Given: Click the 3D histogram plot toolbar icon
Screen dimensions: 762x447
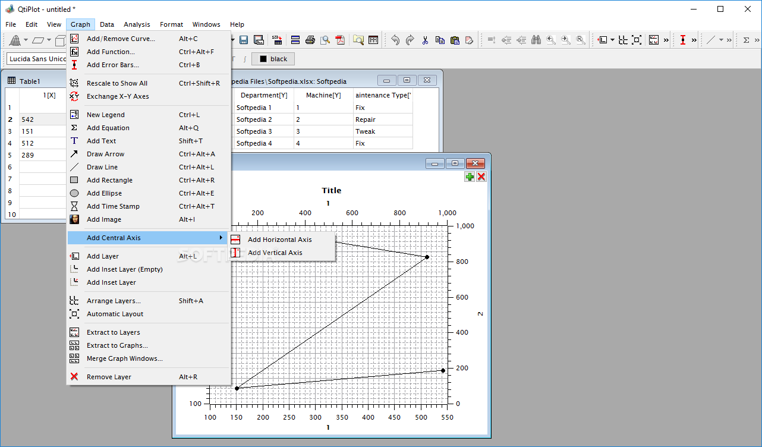Looking at the screenshot, I should pos(15,40).
